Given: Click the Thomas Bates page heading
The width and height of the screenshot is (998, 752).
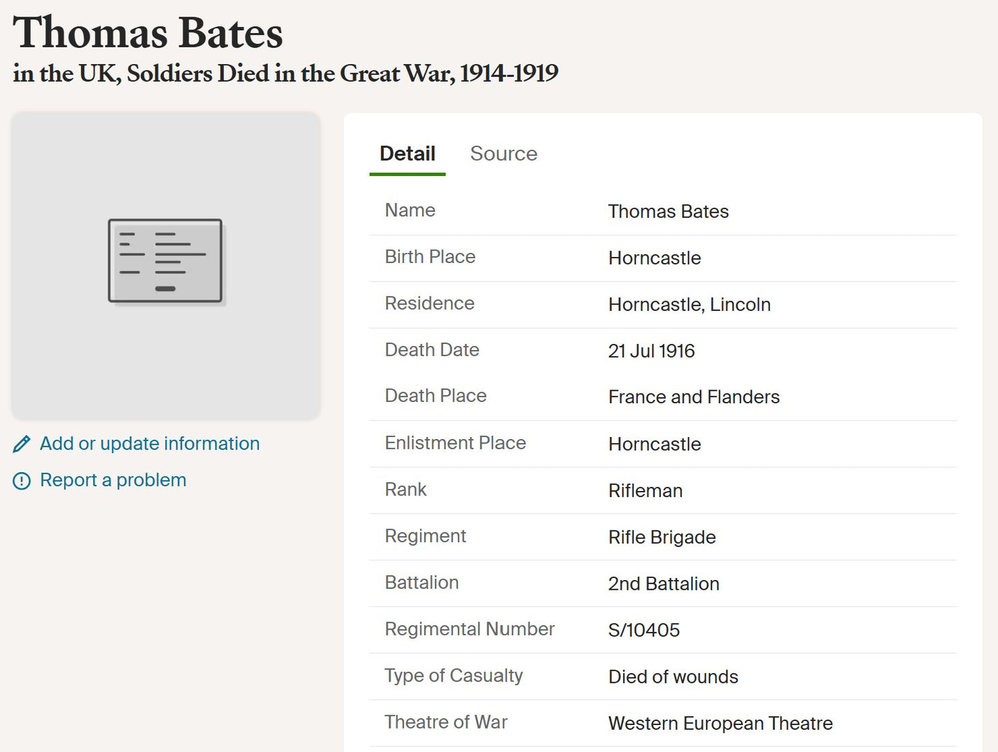Looking at the screenshot, I should click(148, 32).
